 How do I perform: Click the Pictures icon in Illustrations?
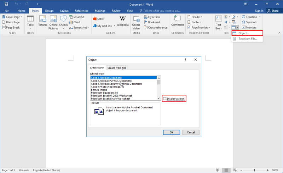coord(42,22)
